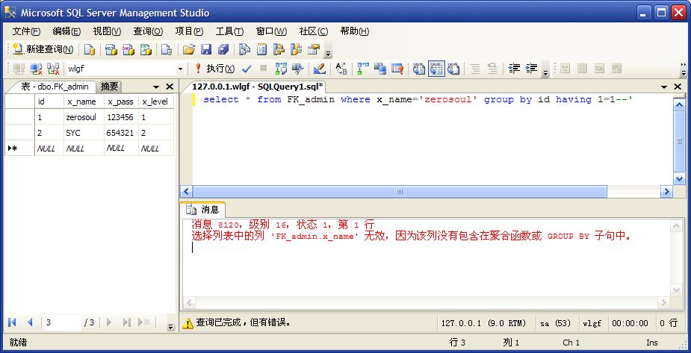This screenshot has height=353, width=691.
Task: Click the Specify Template Parameter Values icon
Action: tap(341, 69)
